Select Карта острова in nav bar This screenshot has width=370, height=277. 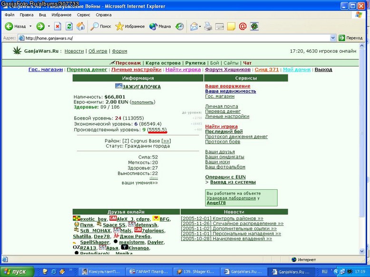[163, 63]
